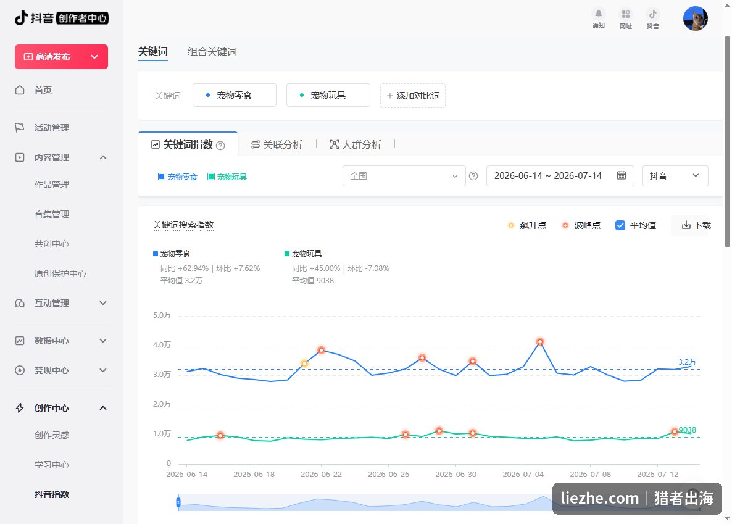The width and height of the screenshot is (732, 524).
Task: Click the 数据中心 chart icon
Action: 20,341
